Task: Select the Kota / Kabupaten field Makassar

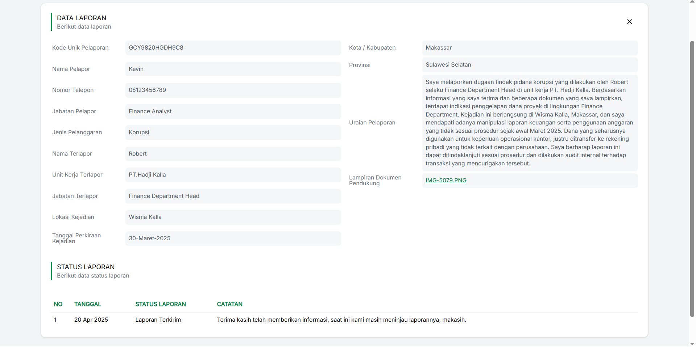Action: (529, 48)
